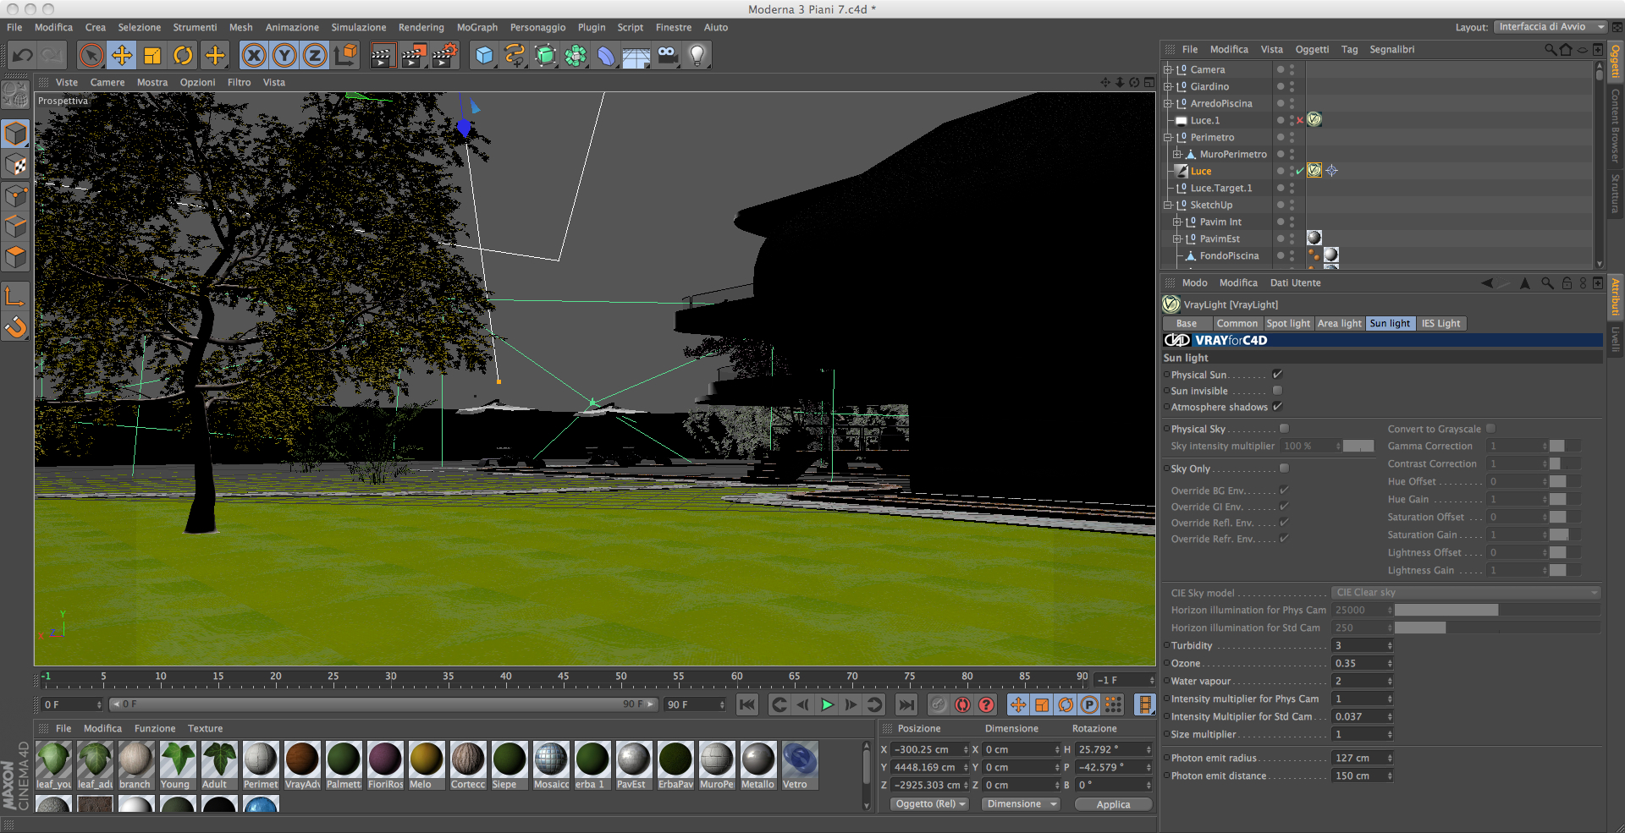Click the Dati Utente menu

pos(1295,282)
